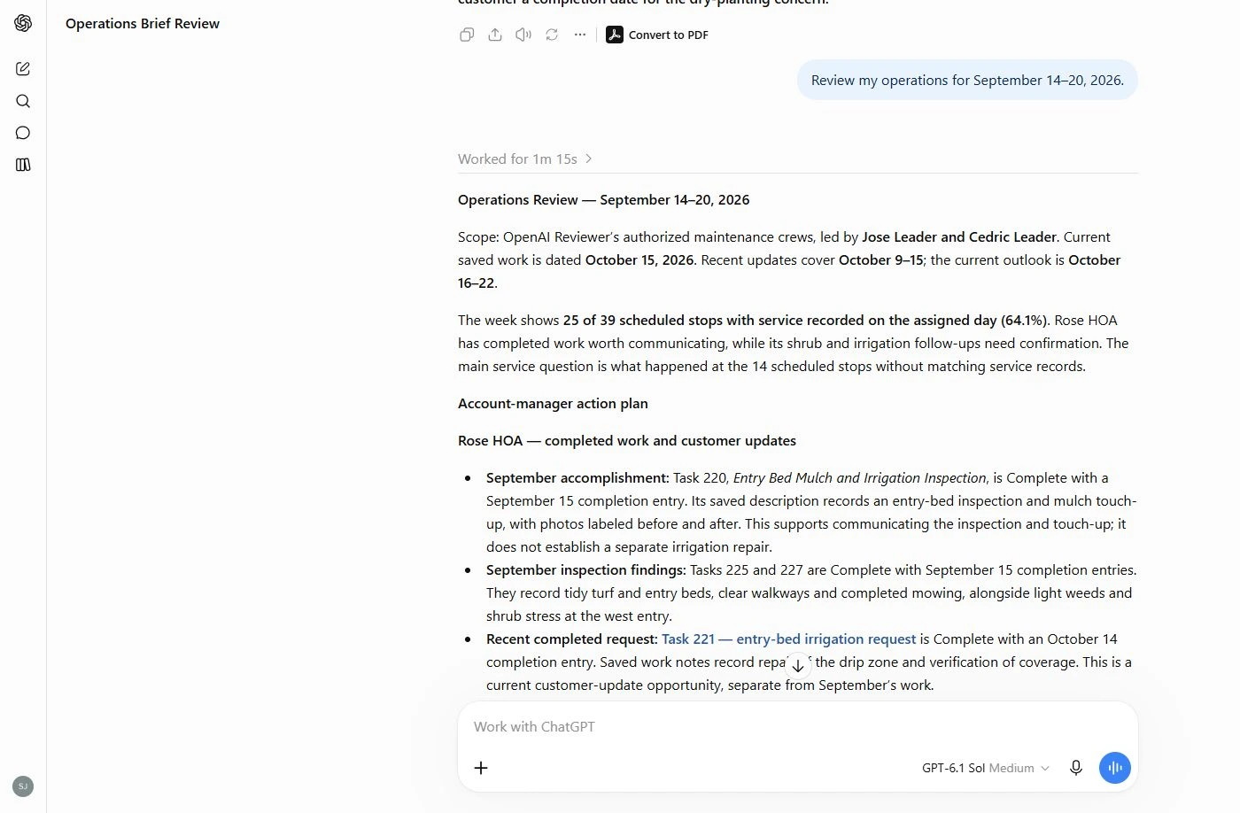Click the September inspection findings bullet label
Screen dimensions: 1240x813
[x=586, y=569]
